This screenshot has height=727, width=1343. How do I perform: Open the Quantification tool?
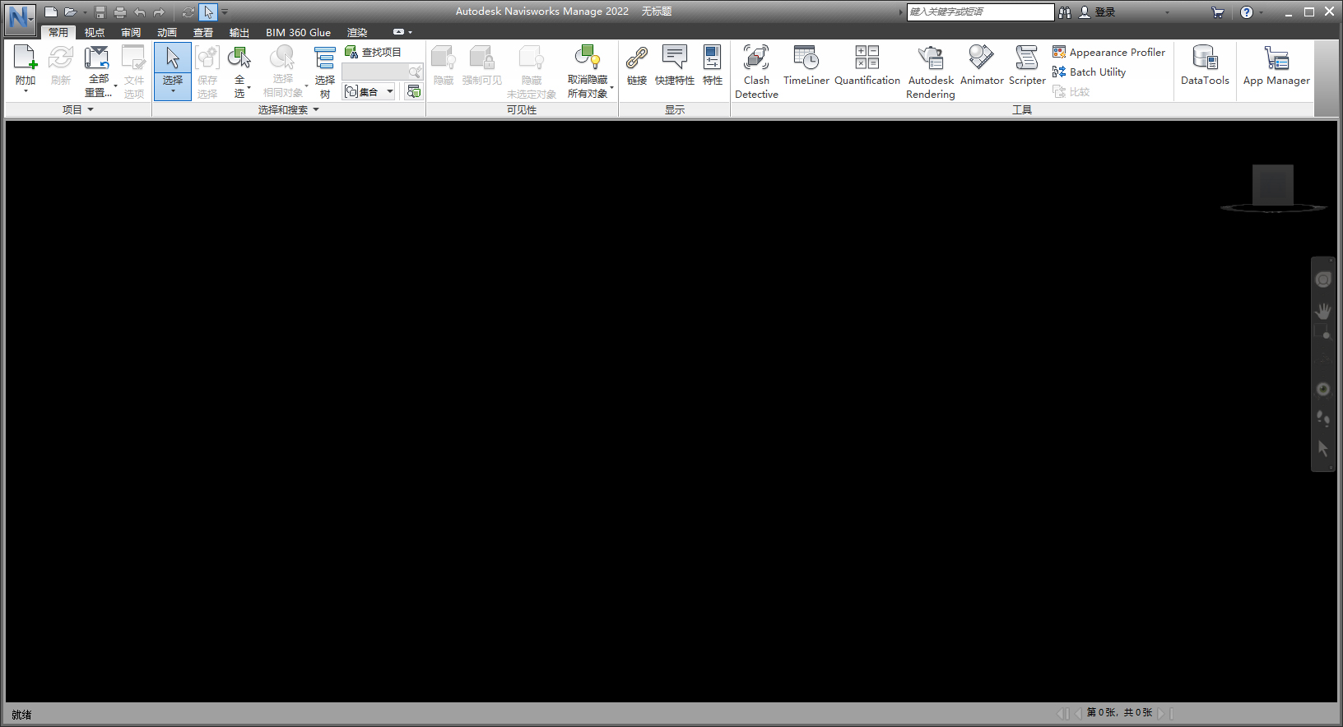867,65
